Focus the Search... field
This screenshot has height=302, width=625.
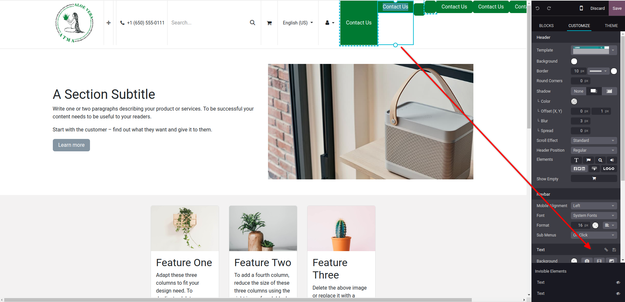click(209, 23)
